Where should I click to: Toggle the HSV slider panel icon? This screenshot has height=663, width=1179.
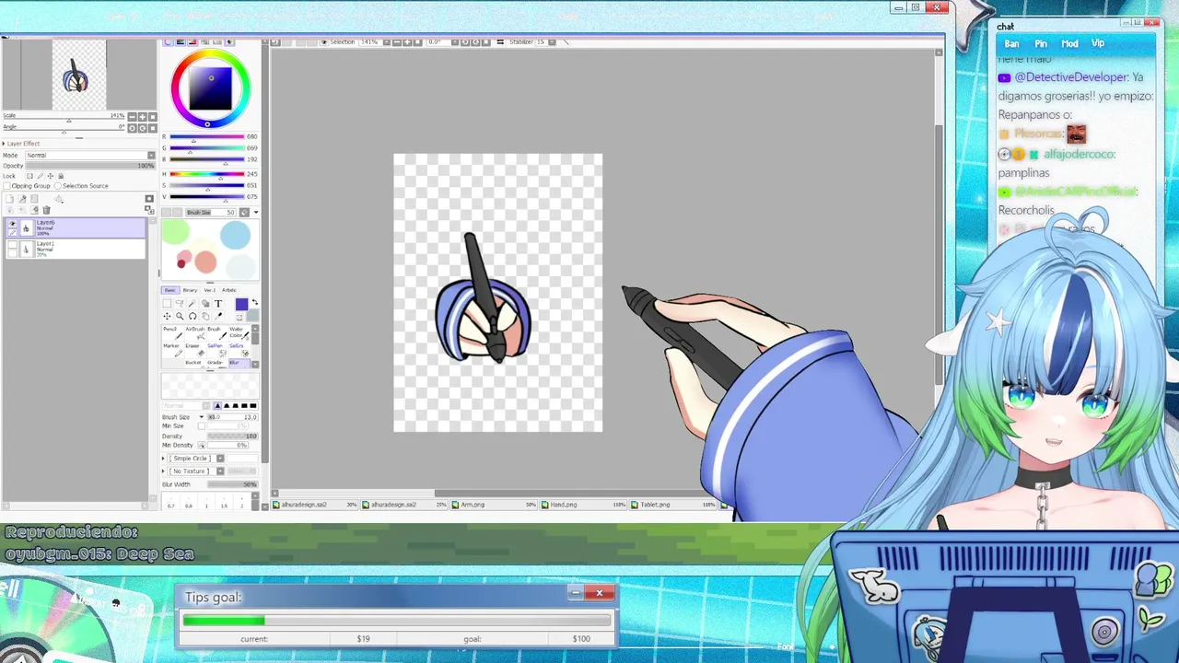click(193, 42)
